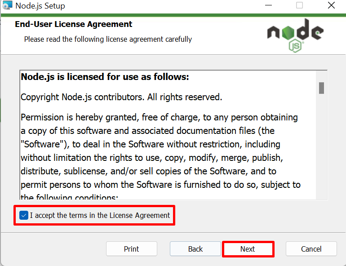The image size is (346, 266).
Task: Click the Copyright Node.js contributors line
Action: [x=121, y=97]
